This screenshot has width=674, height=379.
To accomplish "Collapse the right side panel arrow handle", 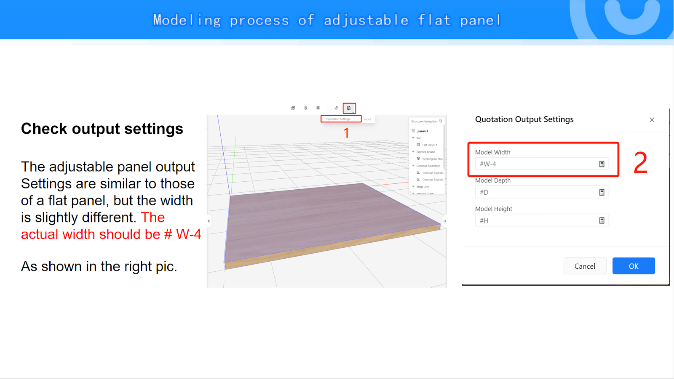I will 445,221.
